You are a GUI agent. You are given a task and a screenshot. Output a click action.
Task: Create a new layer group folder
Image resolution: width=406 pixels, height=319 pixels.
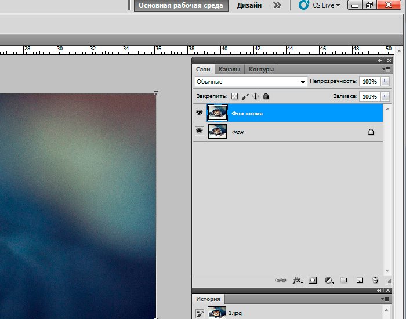click(343, 280)
